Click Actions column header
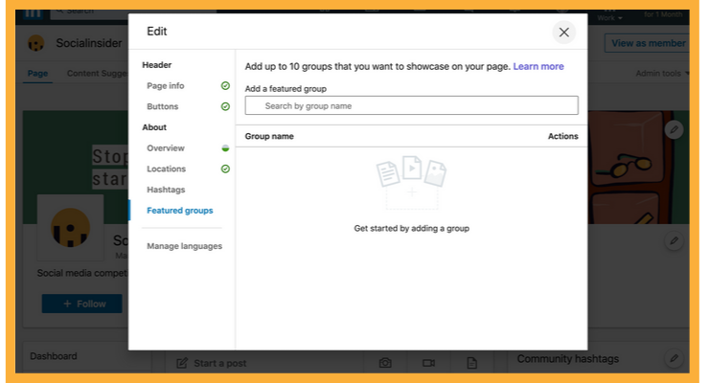 [x=563, y=136]
